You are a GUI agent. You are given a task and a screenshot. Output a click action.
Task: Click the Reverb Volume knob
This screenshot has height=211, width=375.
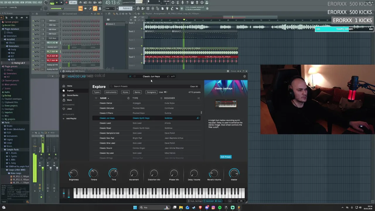click(x=214, y=173)
